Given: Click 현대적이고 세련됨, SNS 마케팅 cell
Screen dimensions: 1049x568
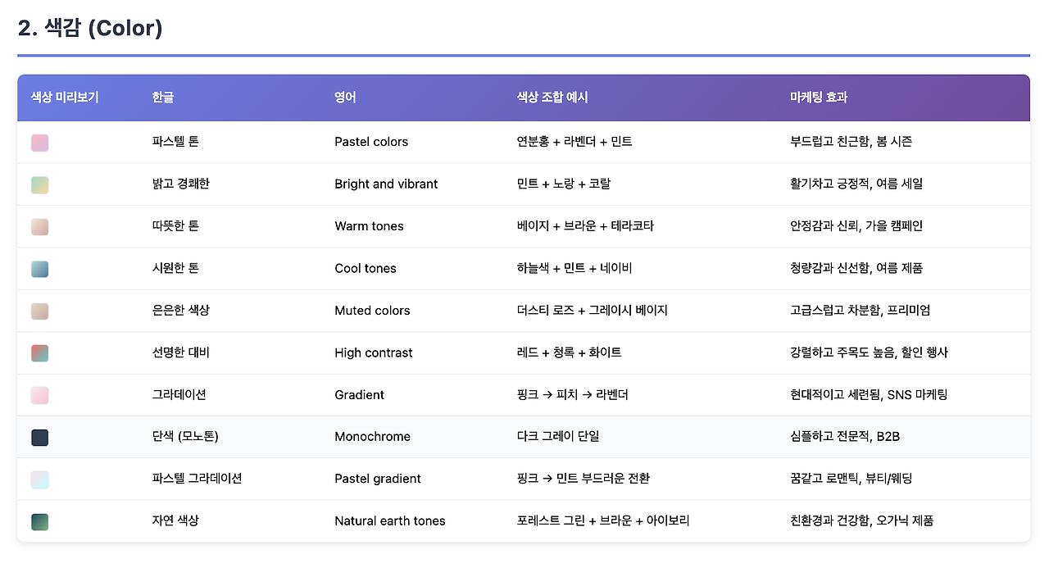Looking at the screenshot, I should click(x=869, y=394).
